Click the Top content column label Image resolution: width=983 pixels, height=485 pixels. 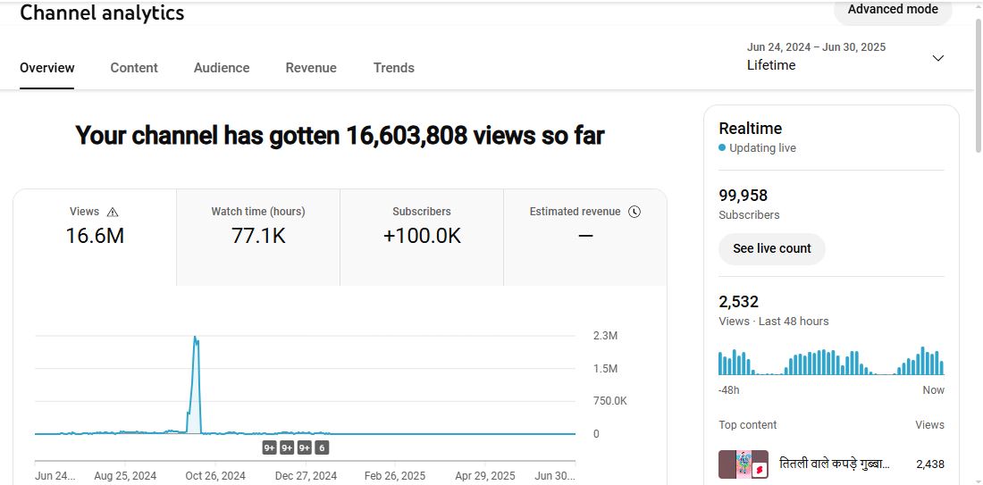[747, 425]
